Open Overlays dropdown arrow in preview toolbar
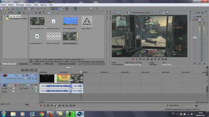 [159, 13]
